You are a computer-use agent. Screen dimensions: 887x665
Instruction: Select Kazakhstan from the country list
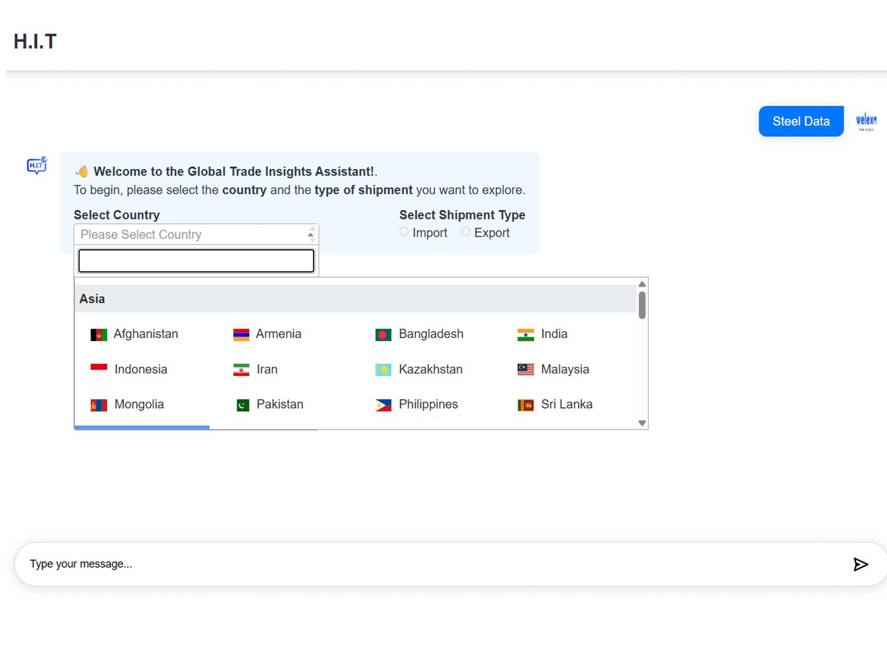click(x=431, y=369)
